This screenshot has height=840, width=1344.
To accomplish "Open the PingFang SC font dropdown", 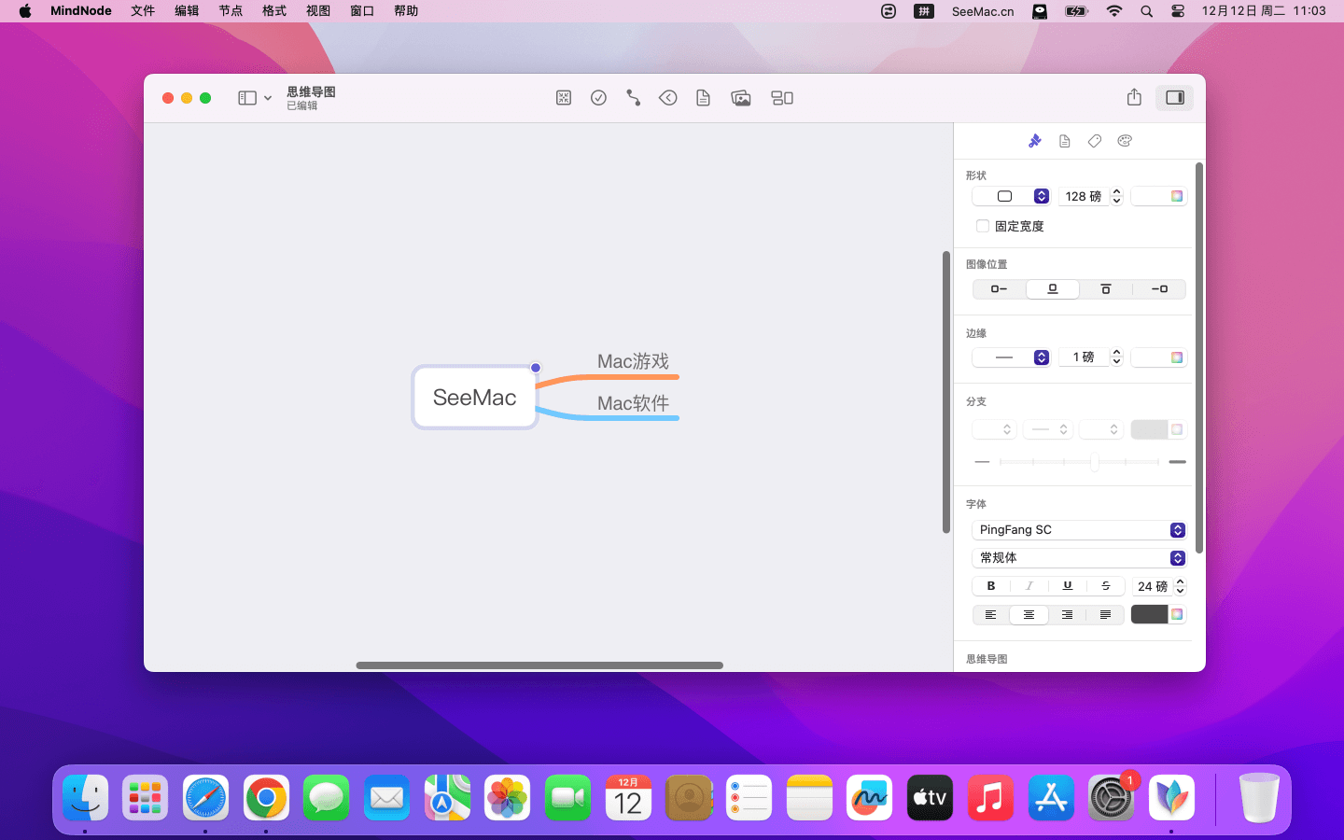I will (1078, 530).
